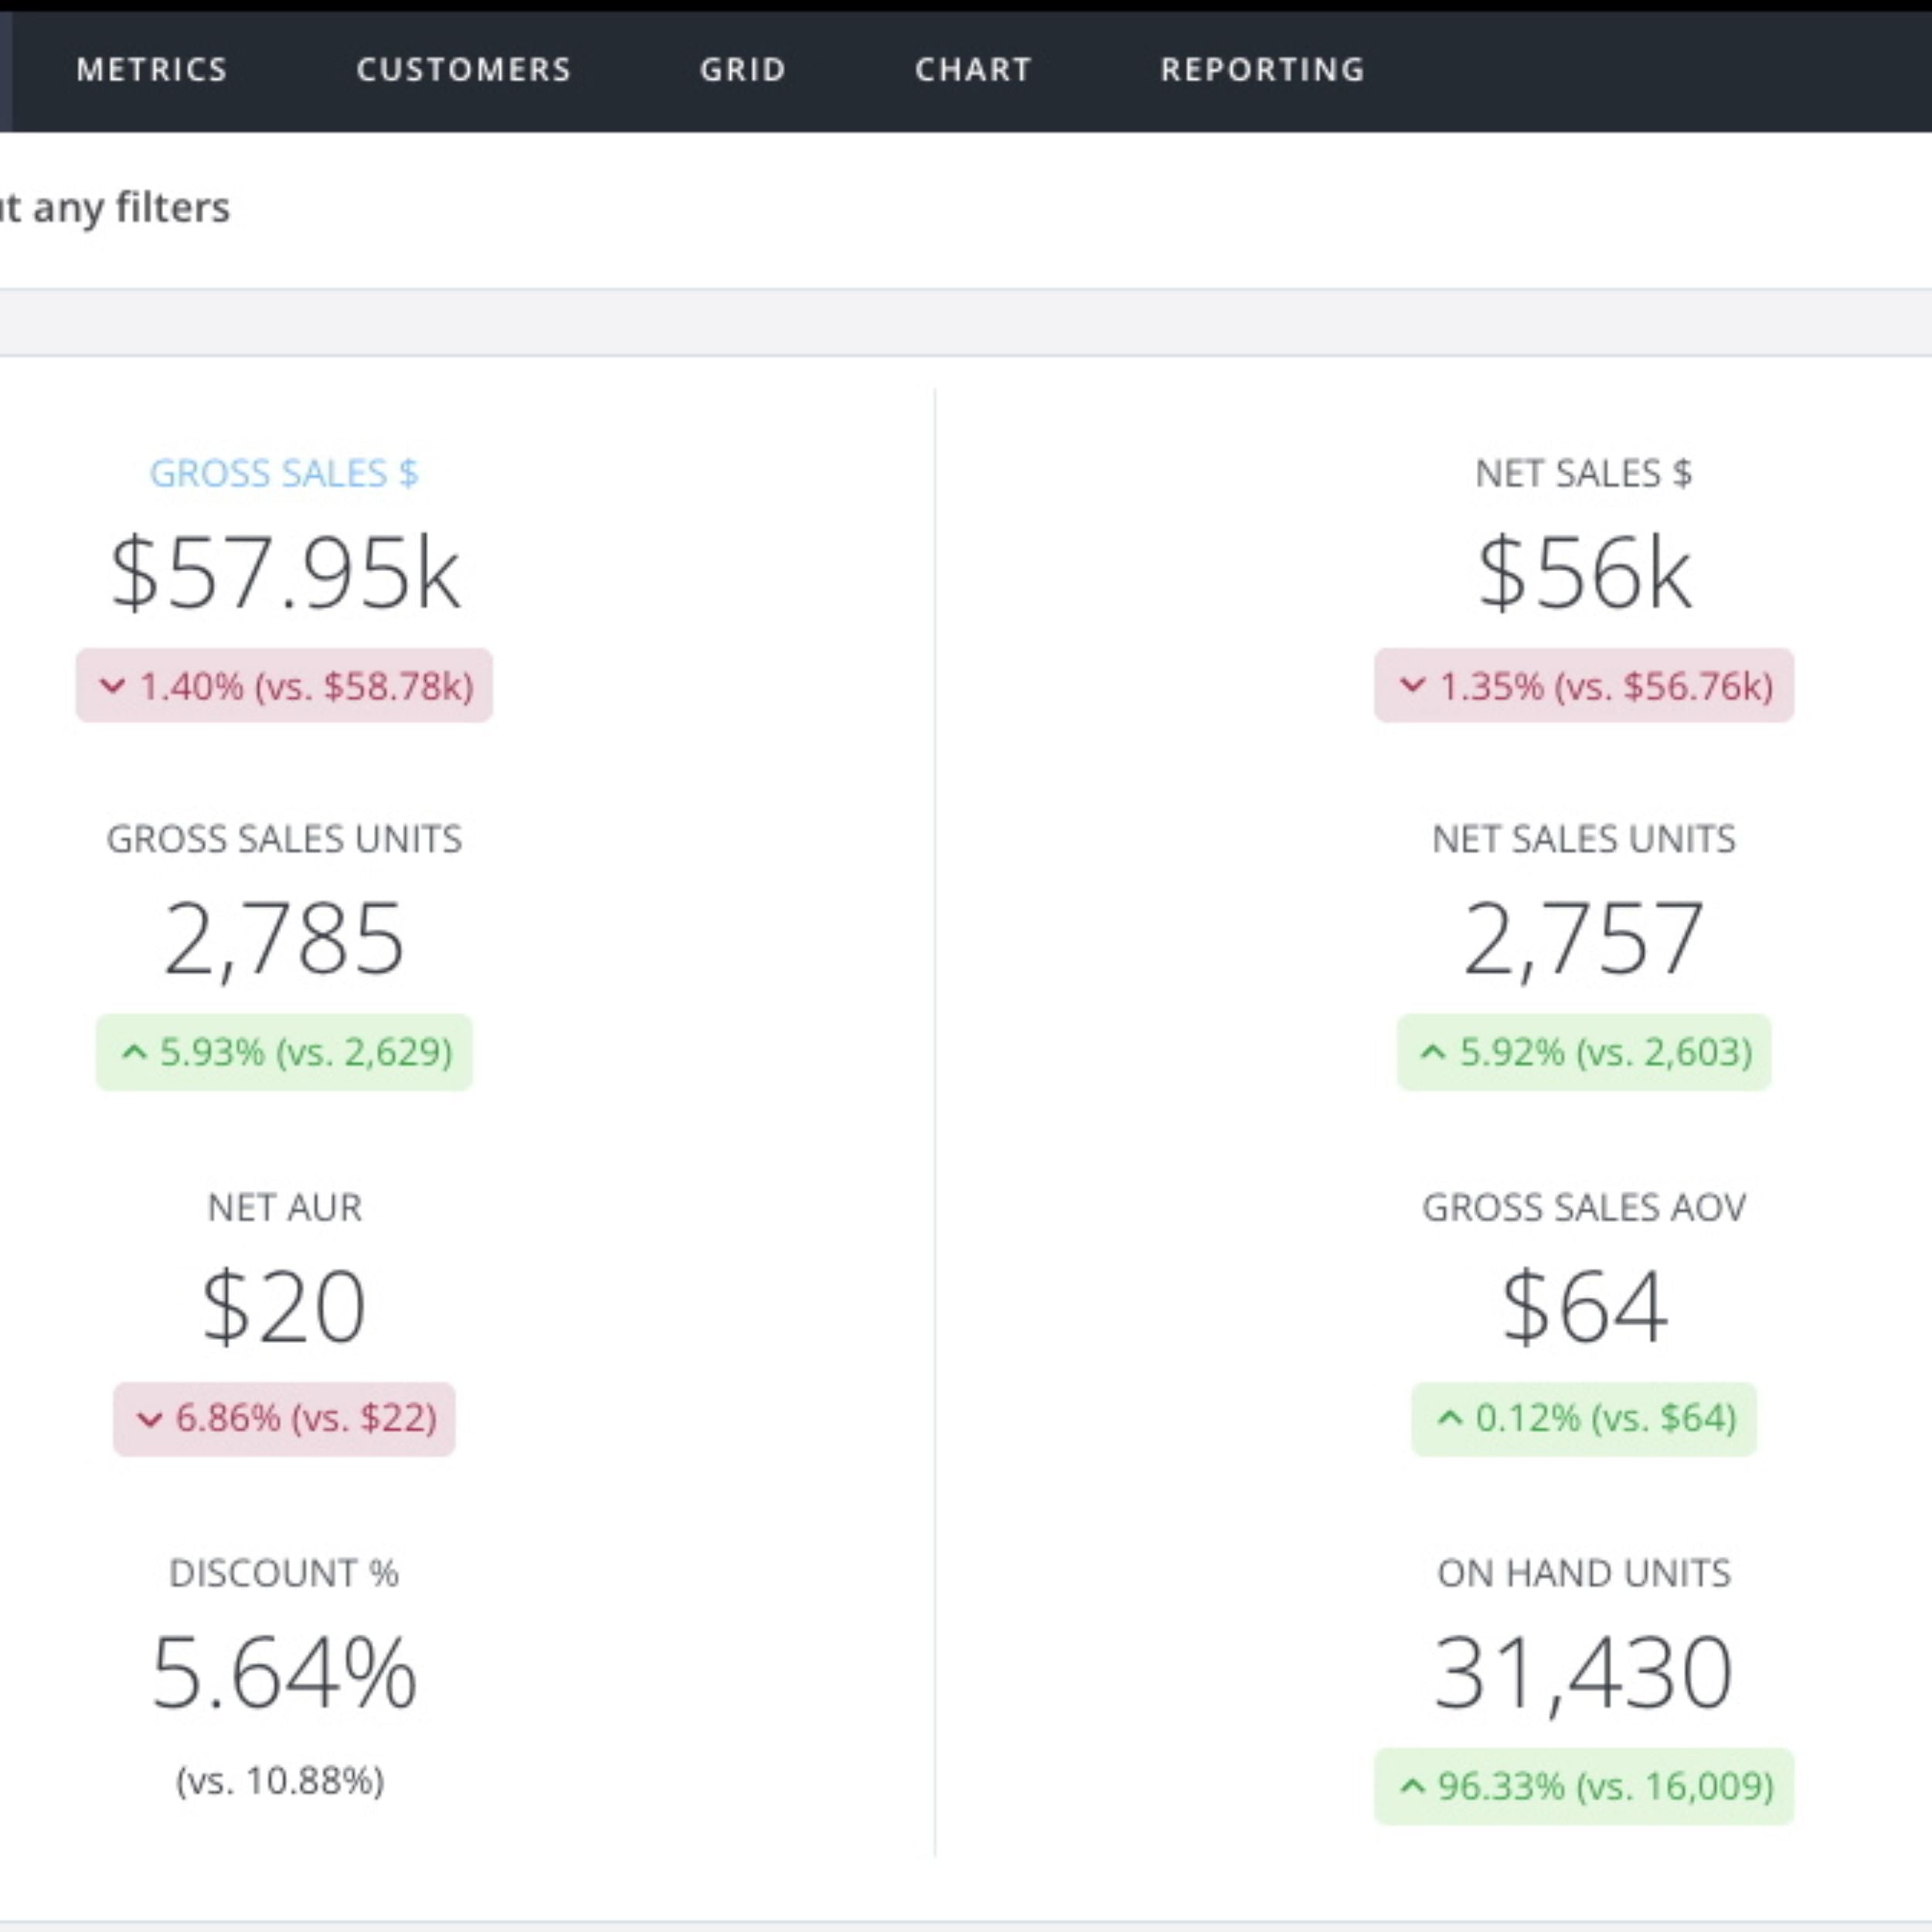Click the up arrow in On Hand Units badge
Viewport: 1932px width, 1932px height.
(1411, 1786)
